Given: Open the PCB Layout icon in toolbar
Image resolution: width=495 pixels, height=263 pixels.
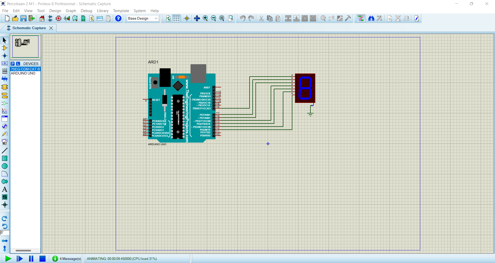Looking at the screenshot, I should [59, 18].
